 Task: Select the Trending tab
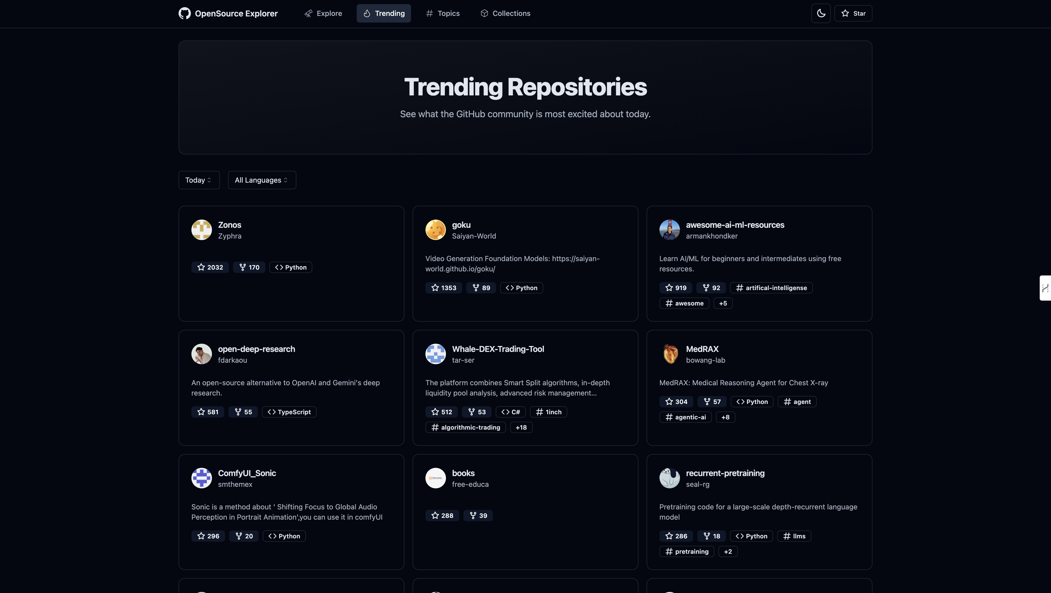[384, 13]
